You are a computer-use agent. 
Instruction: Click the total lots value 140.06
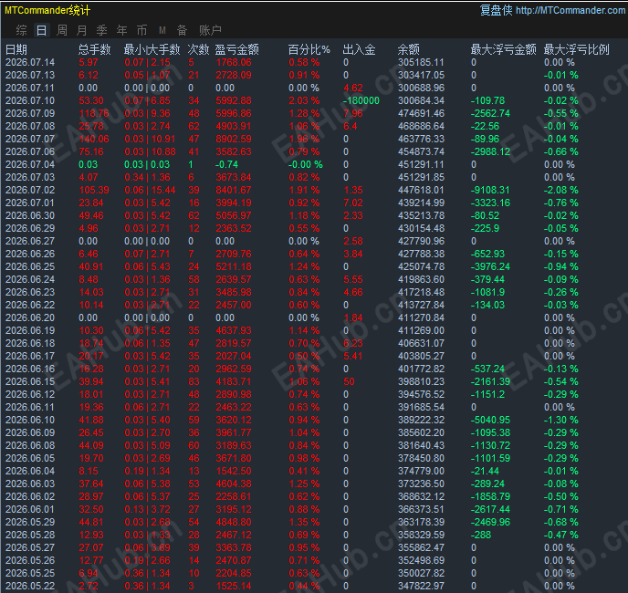click(94, 139)
